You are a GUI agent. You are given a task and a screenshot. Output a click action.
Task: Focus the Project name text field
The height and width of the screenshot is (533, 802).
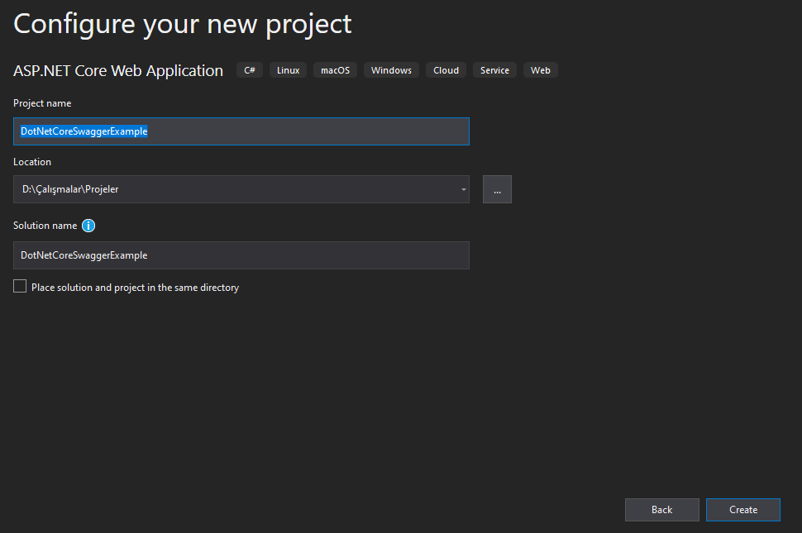[x=241, y=131]
